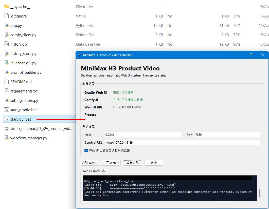Screen dimensions: 269x209
Task: Select the comfy_client.py file name
Action: coord(23,35)
